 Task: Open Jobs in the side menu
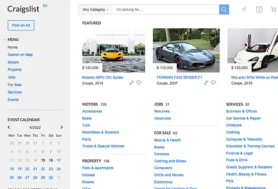[11, 77]
